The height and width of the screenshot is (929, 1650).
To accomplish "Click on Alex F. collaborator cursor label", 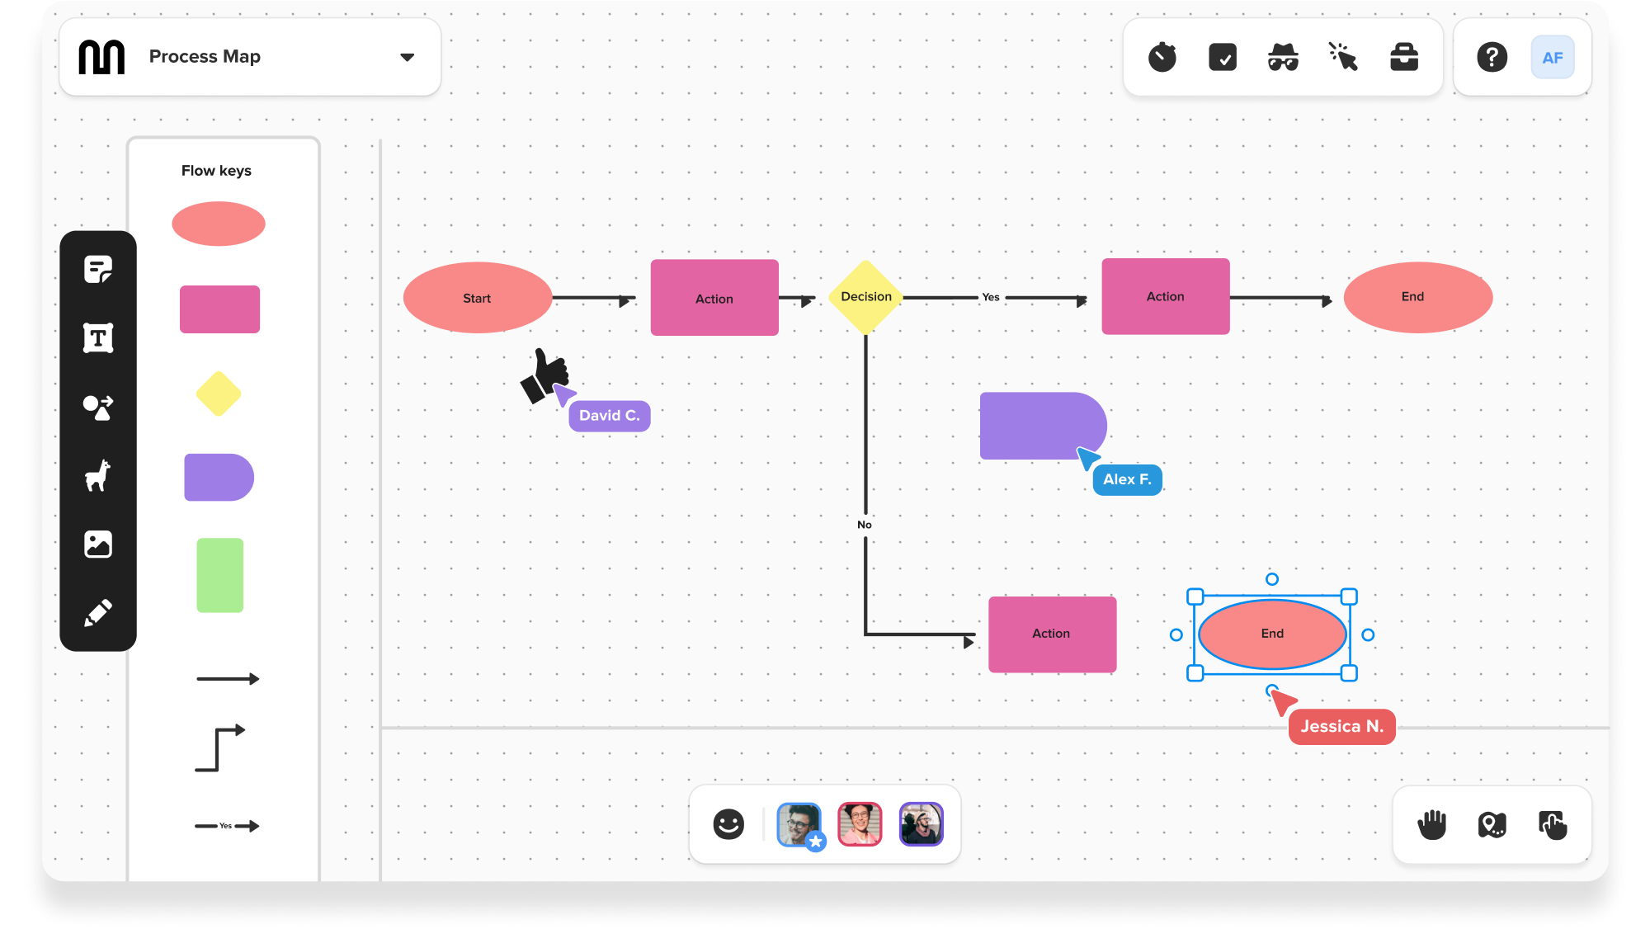I will pyautogui.click(x=1124, y=478).
